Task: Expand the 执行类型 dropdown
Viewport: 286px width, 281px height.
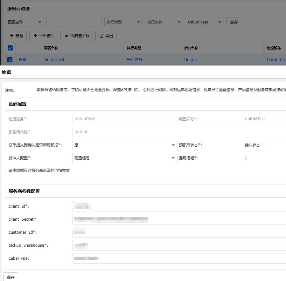Action: coord(123,22)
